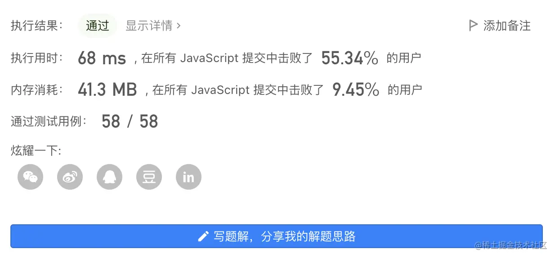
Task: Expand the 显示详情 chevron arrow
Action: pyautogui.click(x=179, y=26)
